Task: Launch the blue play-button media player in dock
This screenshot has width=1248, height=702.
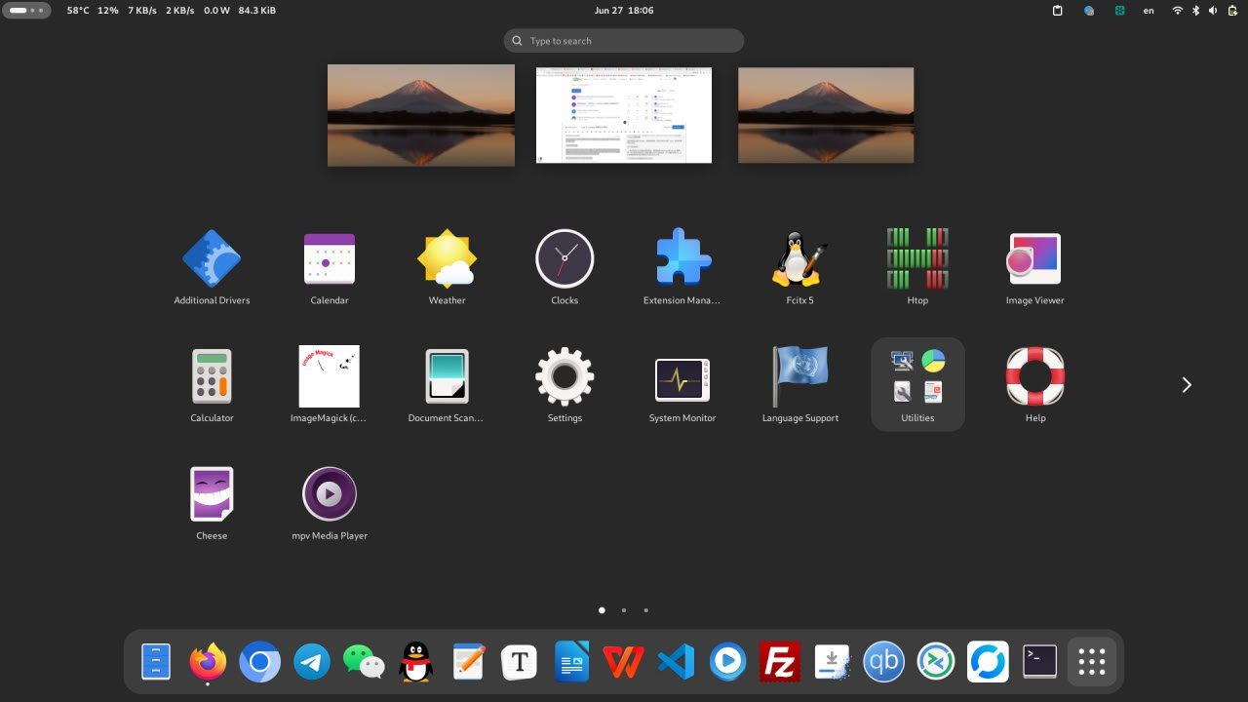Action: pyautogui.click(x=728, y=662)
